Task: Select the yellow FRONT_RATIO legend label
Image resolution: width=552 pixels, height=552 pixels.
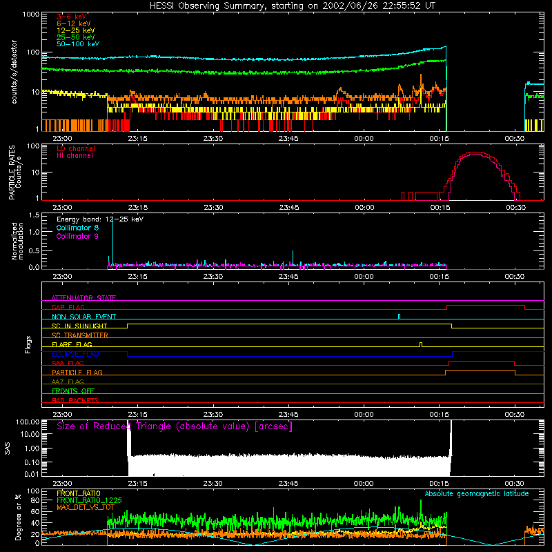Action: tap(79, 493)
